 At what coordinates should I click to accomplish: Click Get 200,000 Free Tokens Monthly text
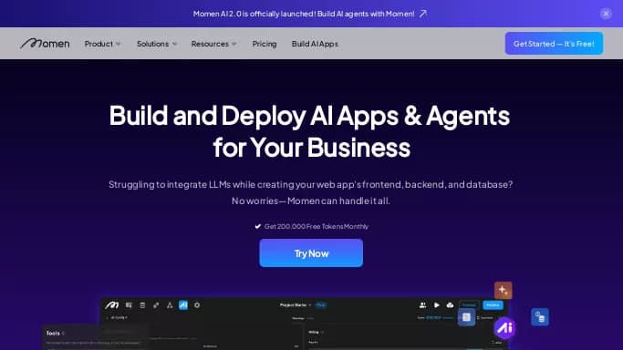pos(317,226)
